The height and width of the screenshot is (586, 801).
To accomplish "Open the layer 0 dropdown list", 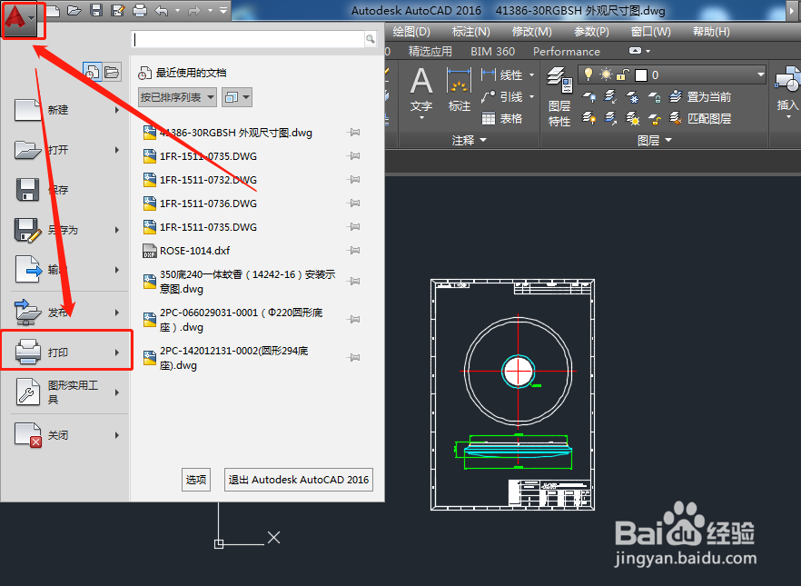I will pyautogui.click(x=760, y=74).
